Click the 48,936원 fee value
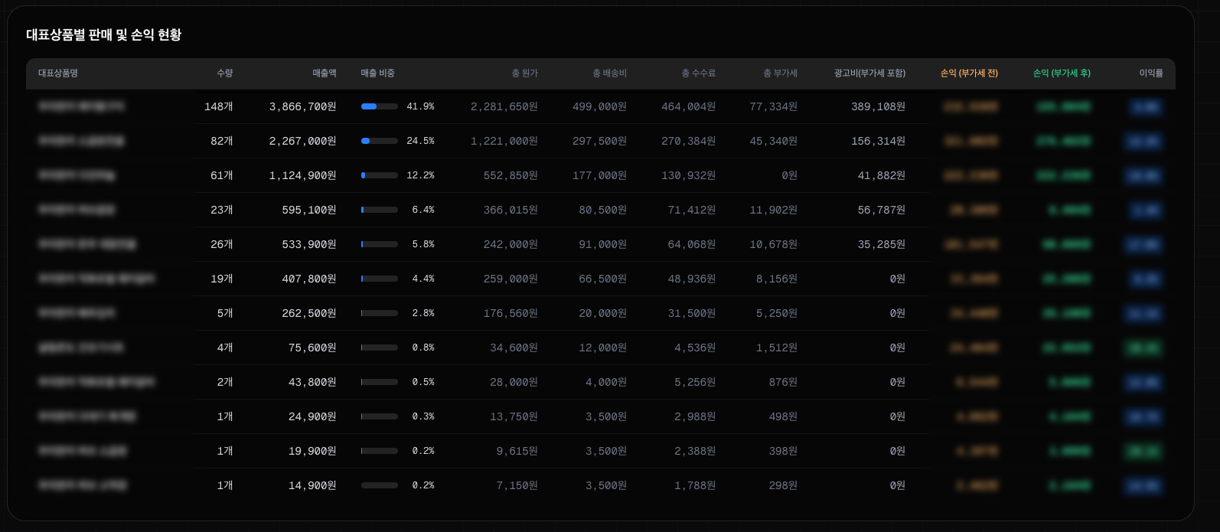 692,279
